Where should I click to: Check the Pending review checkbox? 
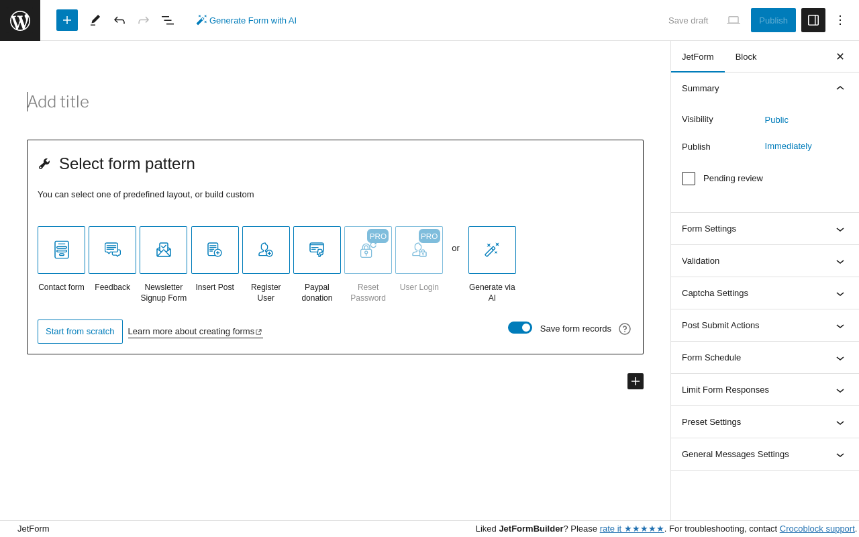(x=689, y=179)
